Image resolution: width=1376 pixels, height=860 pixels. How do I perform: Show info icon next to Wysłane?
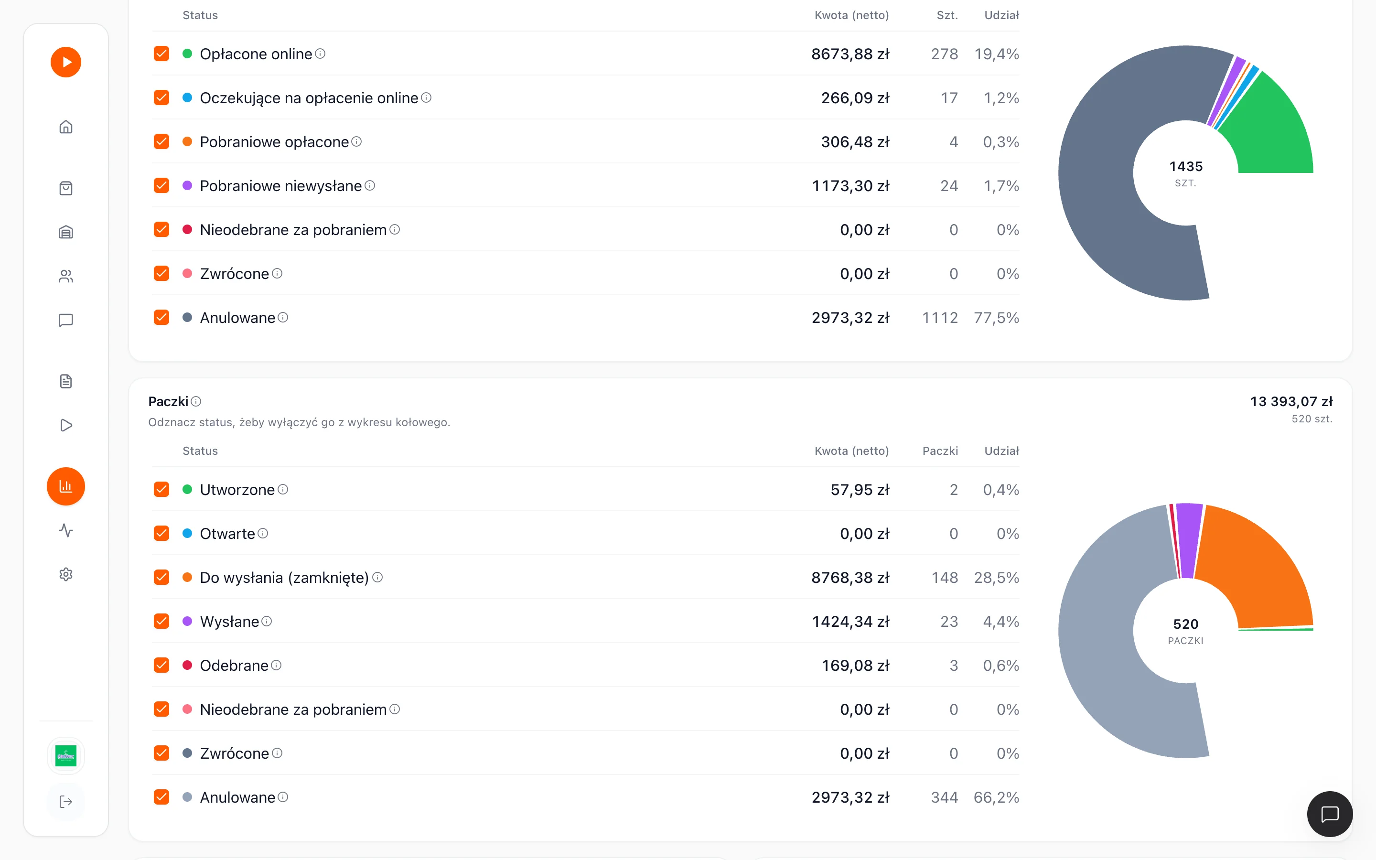click(x=267, y=621)
